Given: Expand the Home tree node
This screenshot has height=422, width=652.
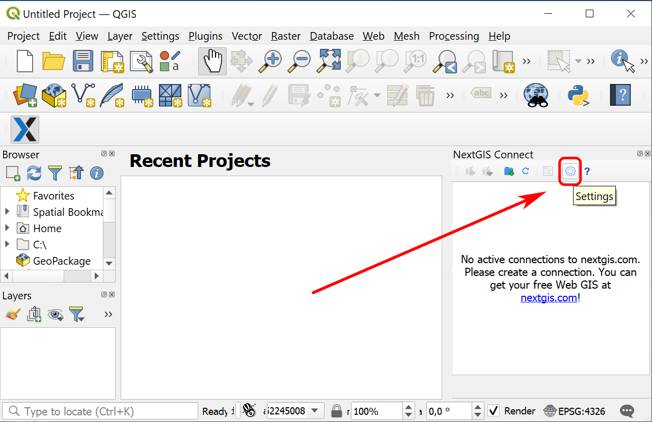Looking at the screenshot, I should point(7,228).
